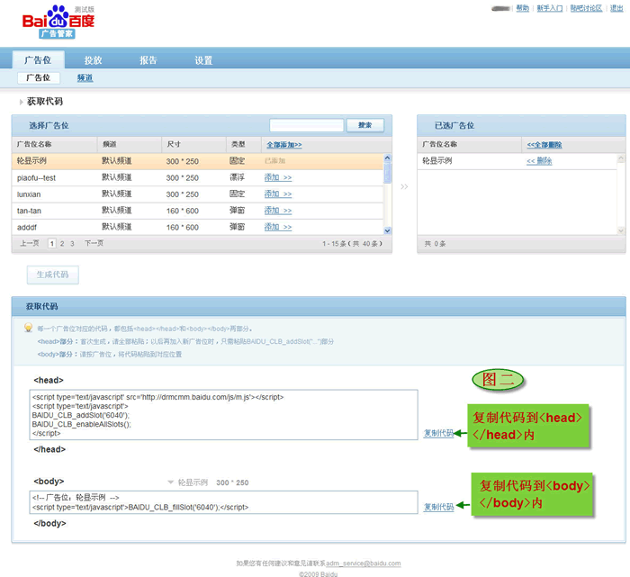630x577 pixels.
Task: Click the adm_service@baidu.com email link
Action: click(364, 563)
